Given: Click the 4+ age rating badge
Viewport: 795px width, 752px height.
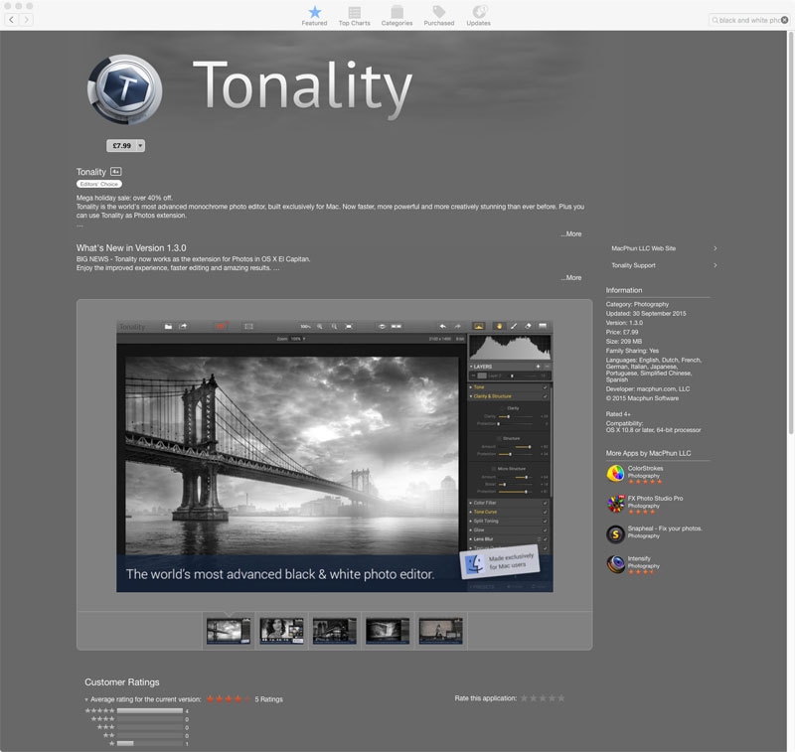Looking at the screenshot, I should [x=115, y=172].
